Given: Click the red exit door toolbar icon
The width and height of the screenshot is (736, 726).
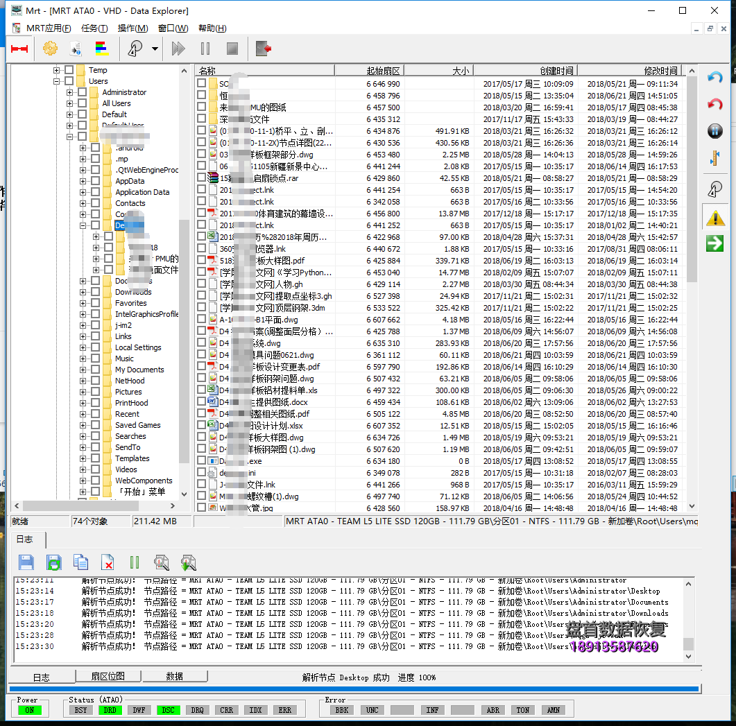Looking at the screenshot, I should (263, 49).
